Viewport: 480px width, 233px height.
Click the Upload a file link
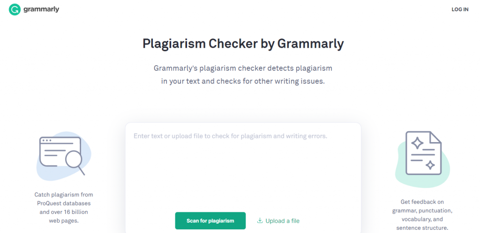point(282,221)
